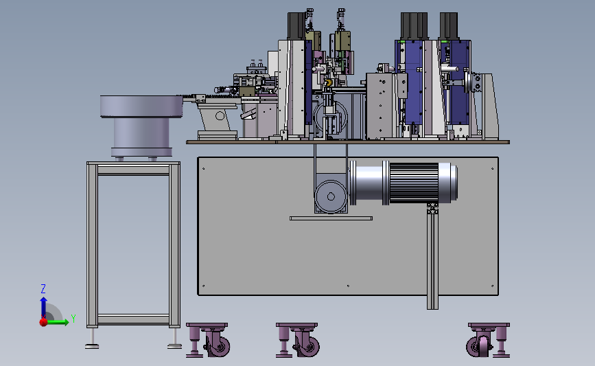Pick the left caster wheel
The image size is (595, 366).
218,346
